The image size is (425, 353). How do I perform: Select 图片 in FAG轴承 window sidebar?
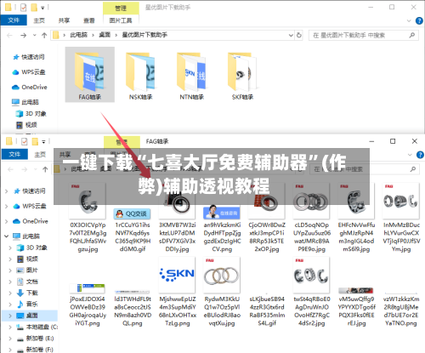pos(27,270)
